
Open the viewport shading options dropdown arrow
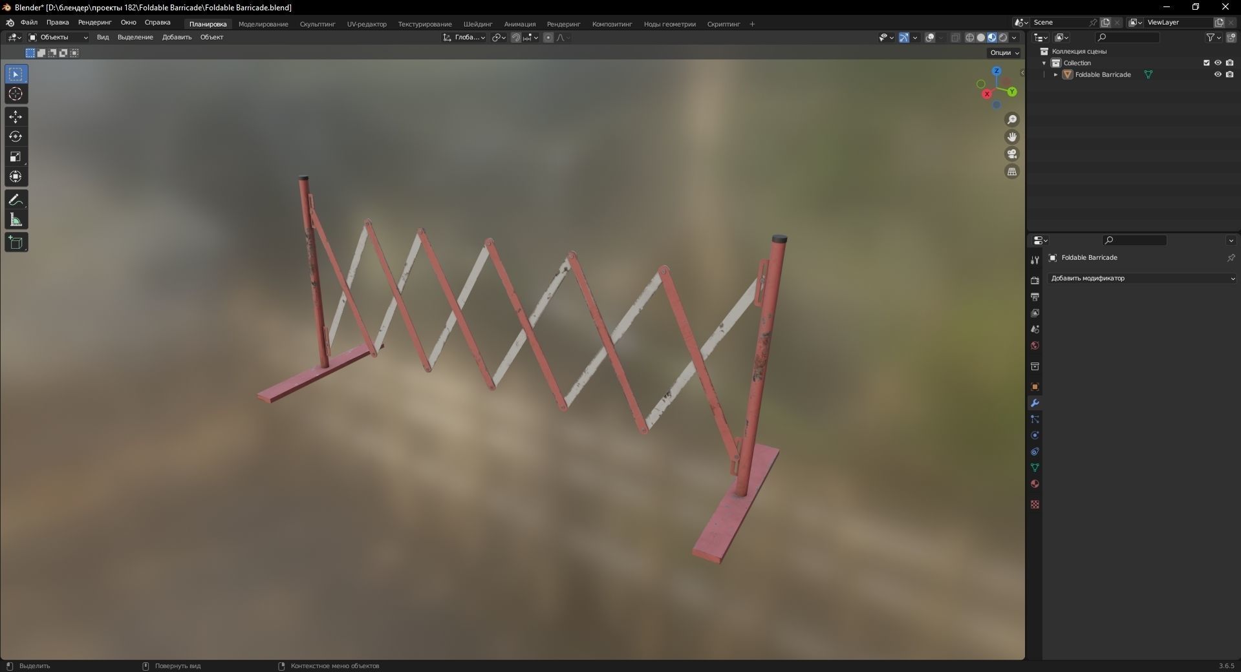point(1014,37)
